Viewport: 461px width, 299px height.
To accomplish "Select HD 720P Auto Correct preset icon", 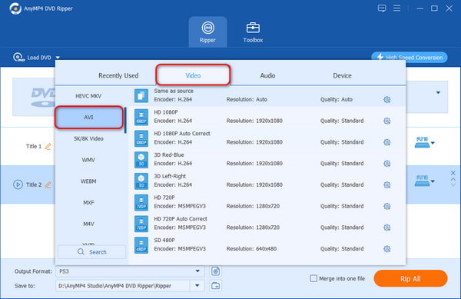I will coord(141,224).
